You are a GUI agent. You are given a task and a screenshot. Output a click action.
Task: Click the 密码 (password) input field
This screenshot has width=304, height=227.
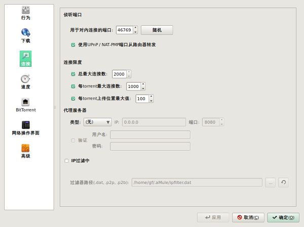[x=150, y=146]
